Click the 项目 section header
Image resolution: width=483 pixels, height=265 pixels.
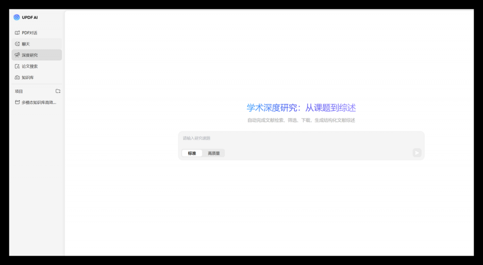pyautogui.click(x=19, y=91)
